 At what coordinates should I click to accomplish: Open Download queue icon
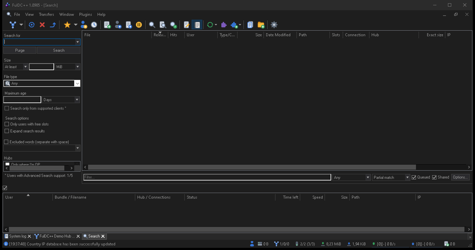(x=107, y=25)
